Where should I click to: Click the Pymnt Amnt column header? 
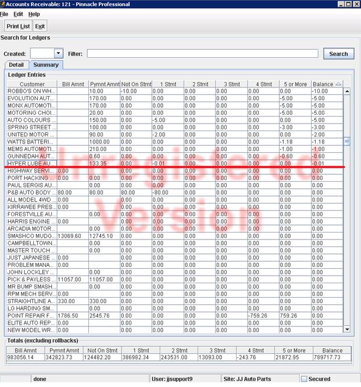point(104,84)
